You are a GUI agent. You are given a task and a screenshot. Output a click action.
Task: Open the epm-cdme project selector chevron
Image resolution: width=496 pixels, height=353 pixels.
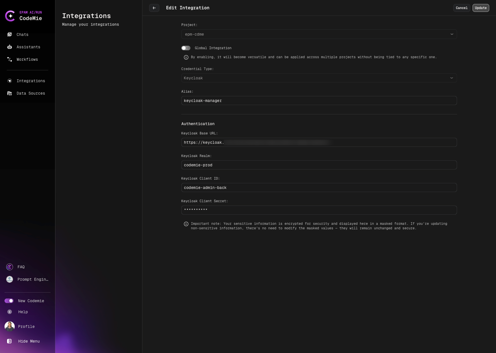(451, 34)
